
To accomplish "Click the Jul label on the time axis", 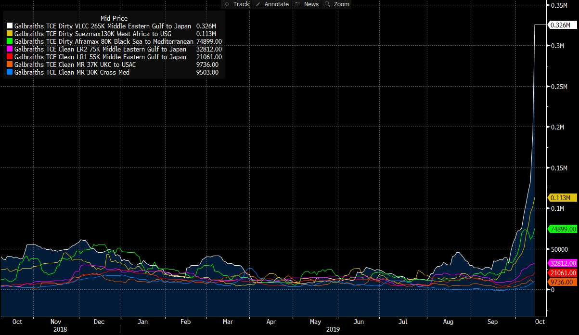I will tap(403, 322).
